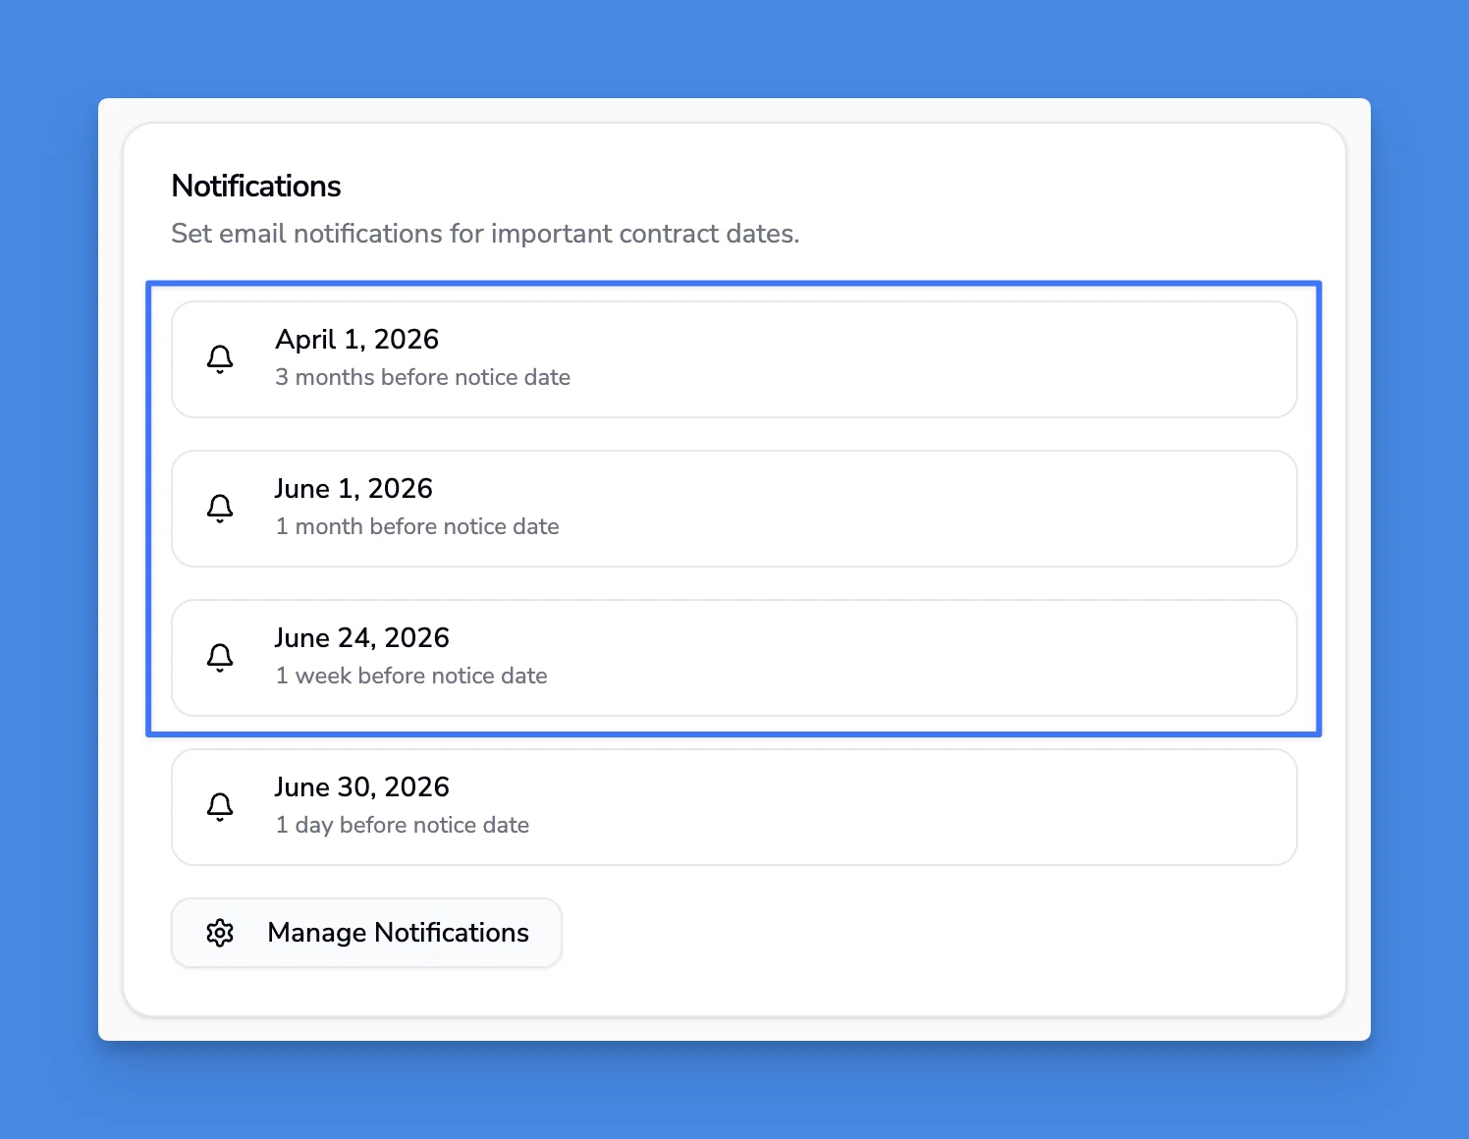Click inside the June 30 notification card
Viewport: 1469px width, 1139px height.
click(734, 806)
